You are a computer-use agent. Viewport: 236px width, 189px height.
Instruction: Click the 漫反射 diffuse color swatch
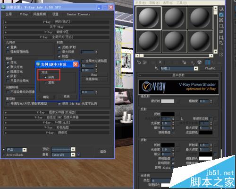click(x=168, y=101)
